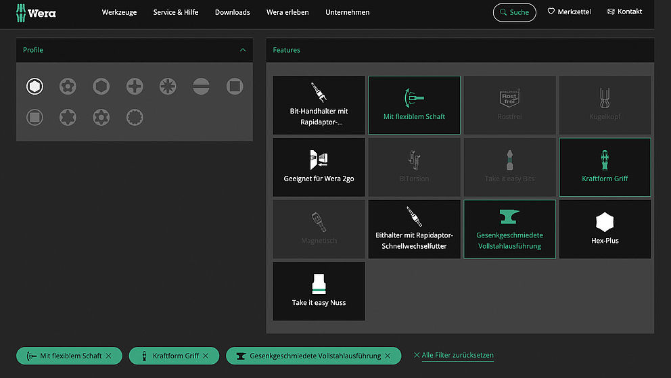
Task: Click the Wera logo
Action: pyautogui.click(x=36, y=13)
